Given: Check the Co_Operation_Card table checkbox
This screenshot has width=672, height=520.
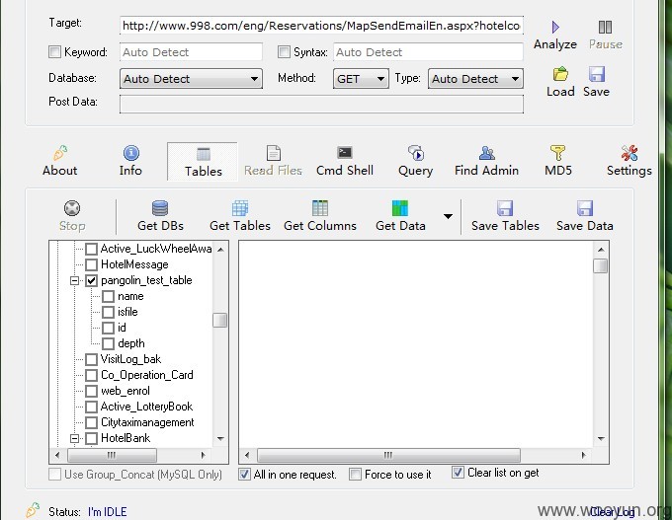Looking at the screenshot, I should point(91,375).
